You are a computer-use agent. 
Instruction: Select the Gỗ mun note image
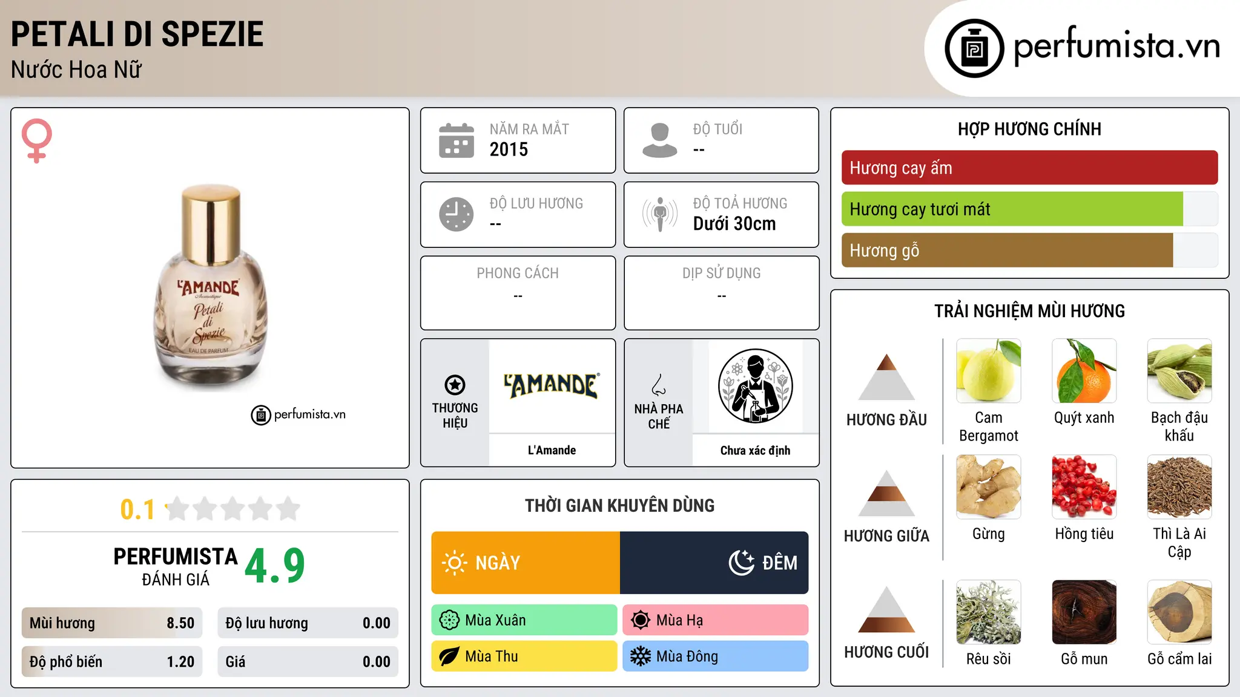point(1084,612)
